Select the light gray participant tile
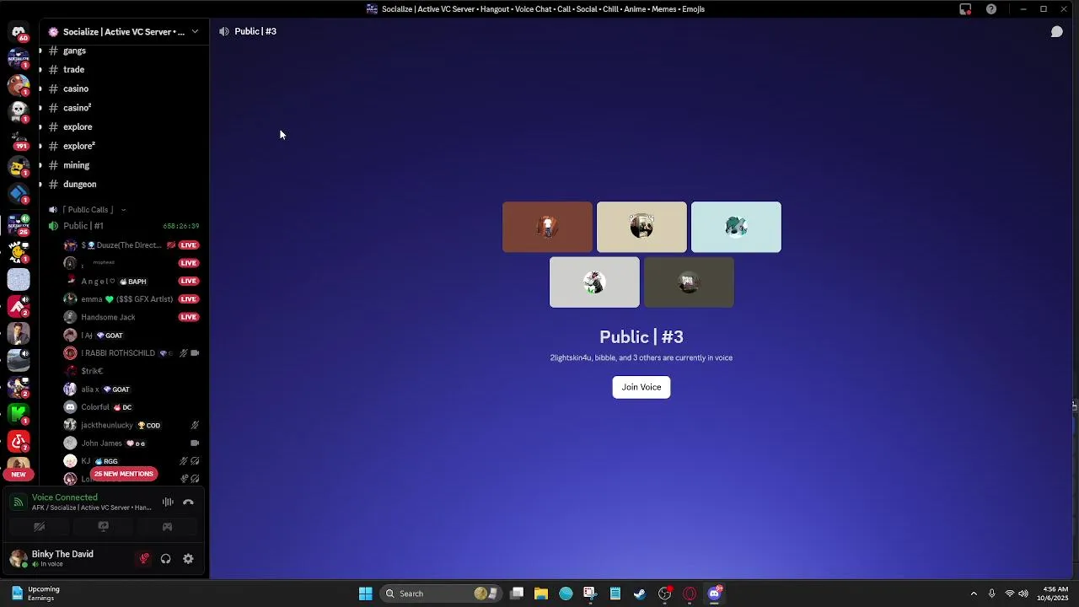This screenshot has width=1079, height=607. point(594,282)
